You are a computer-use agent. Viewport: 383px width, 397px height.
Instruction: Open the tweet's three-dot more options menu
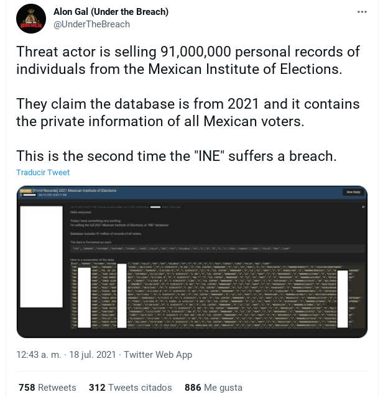pos(362,12)
